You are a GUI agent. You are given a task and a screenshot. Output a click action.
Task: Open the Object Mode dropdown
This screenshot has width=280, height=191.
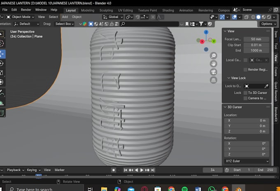(x=20, y=17)
